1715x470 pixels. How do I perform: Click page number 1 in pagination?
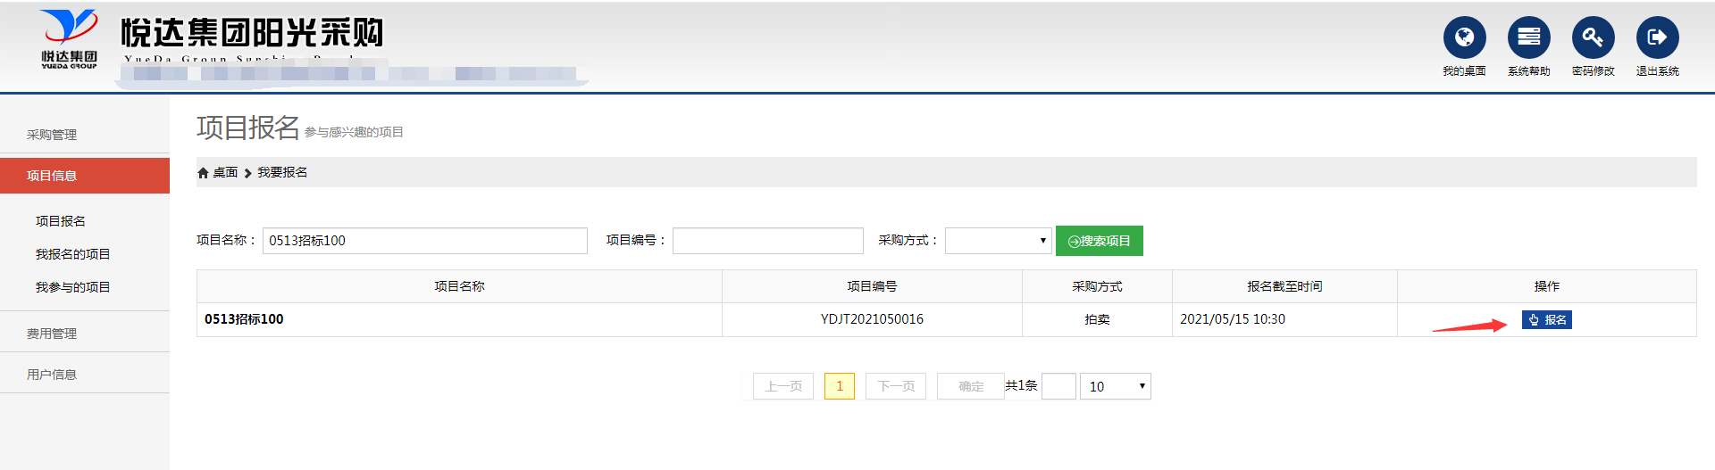pyautogui.click(x=839, y=386)
